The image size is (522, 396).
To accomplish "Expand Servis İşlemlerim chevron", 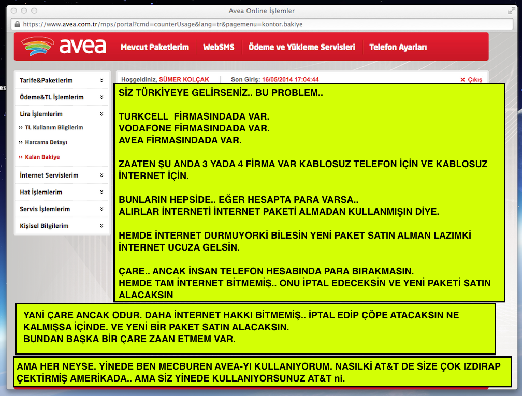I will pos(102,209).
